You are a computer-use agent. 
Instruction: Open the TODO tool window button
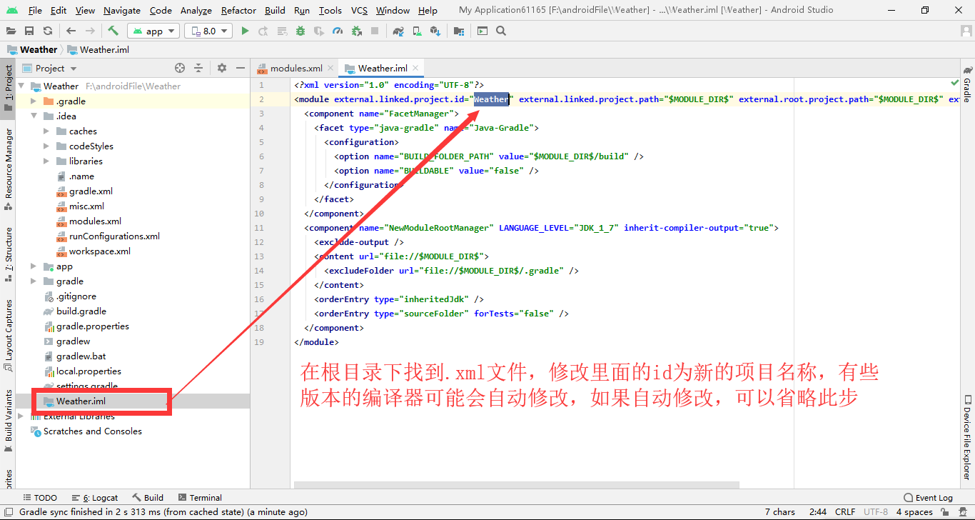point(40,497)
